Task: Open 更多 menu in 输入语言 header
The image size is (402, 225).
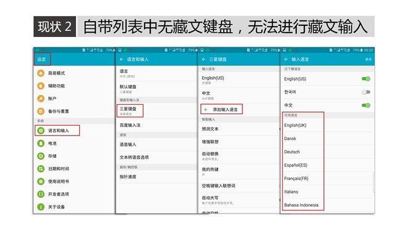Action: tap(369, 59)
